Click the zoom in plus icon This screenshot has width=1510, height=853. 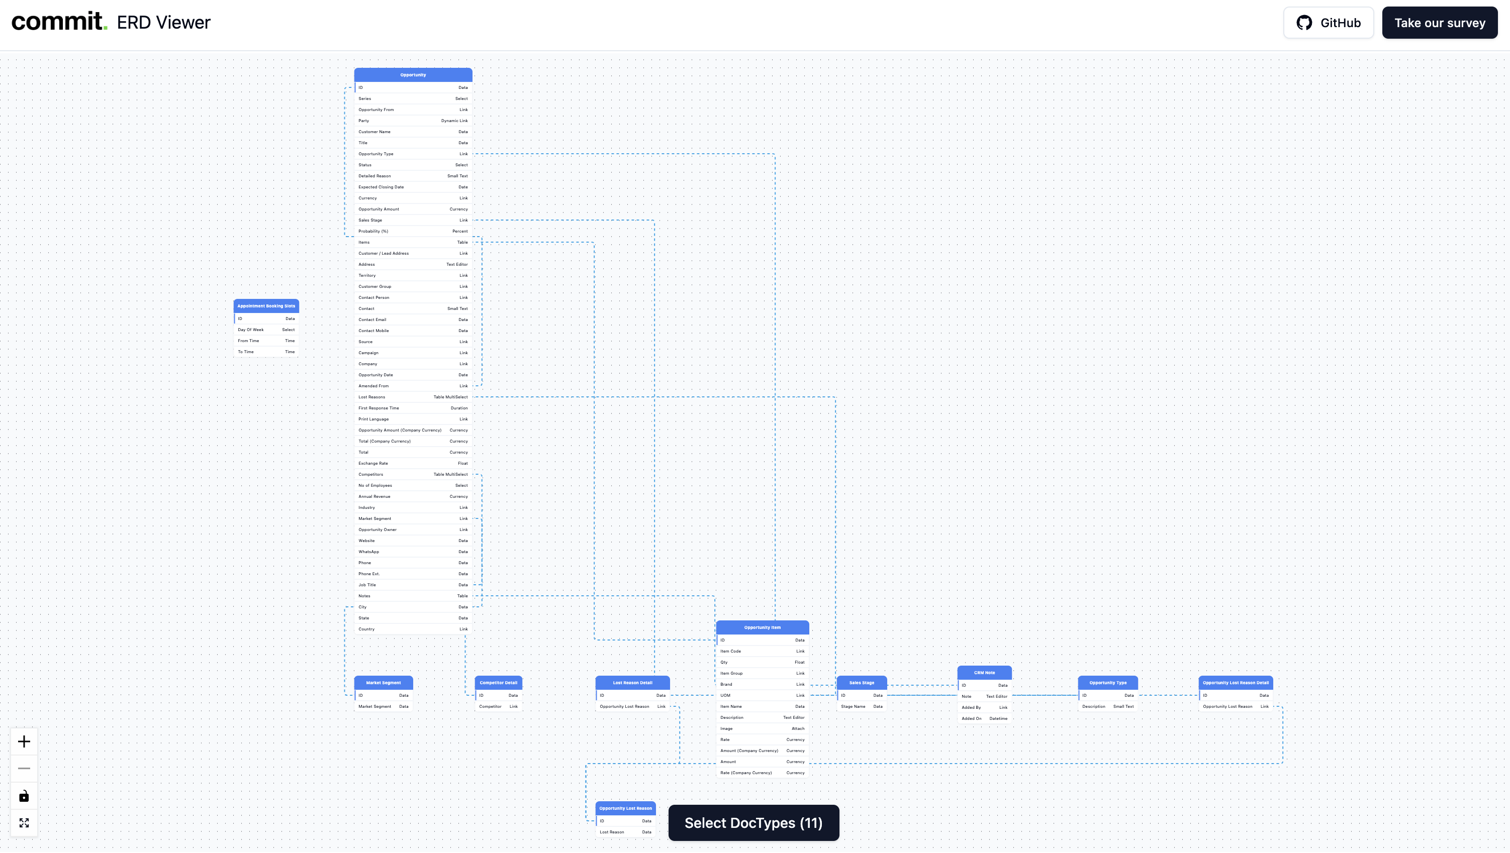tap(24, 741)
